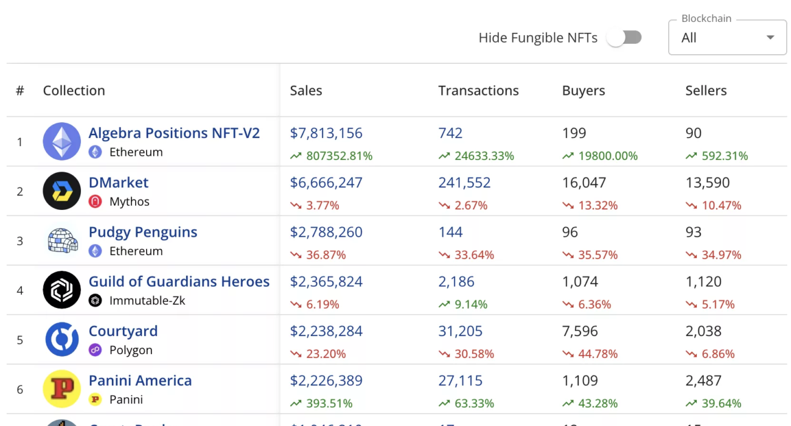Click the Guild of Guardians Heroes logo
The image size is (791, 426).
[x=61, y=290]
